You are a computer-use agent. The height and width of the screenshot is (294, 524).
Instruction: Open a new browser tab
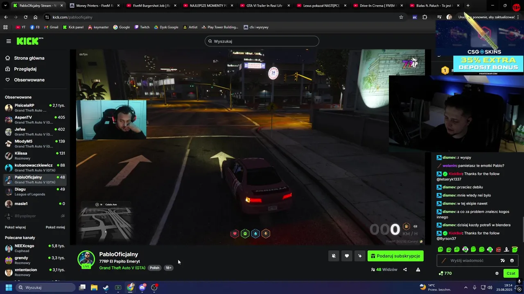pos(468,6)
